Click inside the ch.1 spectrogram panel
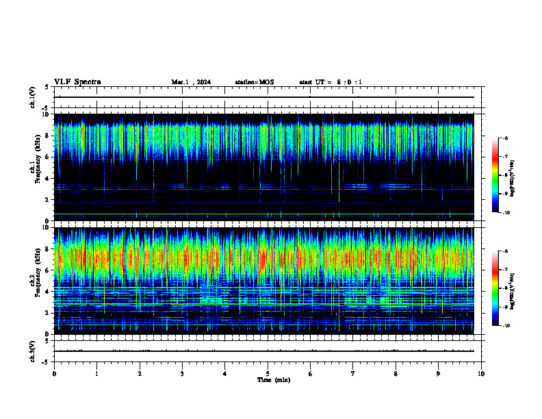542x419 pixels. (263, 167)
